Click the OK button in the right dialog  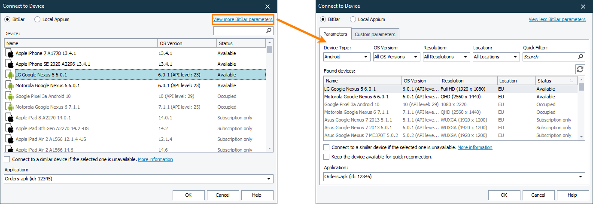click(x=504, y=195)
